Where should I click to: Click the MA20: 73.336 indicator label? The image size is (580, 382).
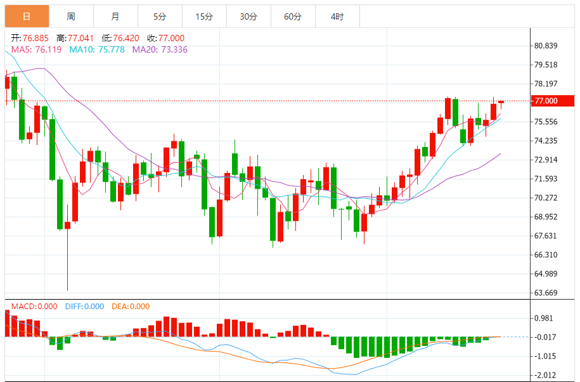pos(160,49)
